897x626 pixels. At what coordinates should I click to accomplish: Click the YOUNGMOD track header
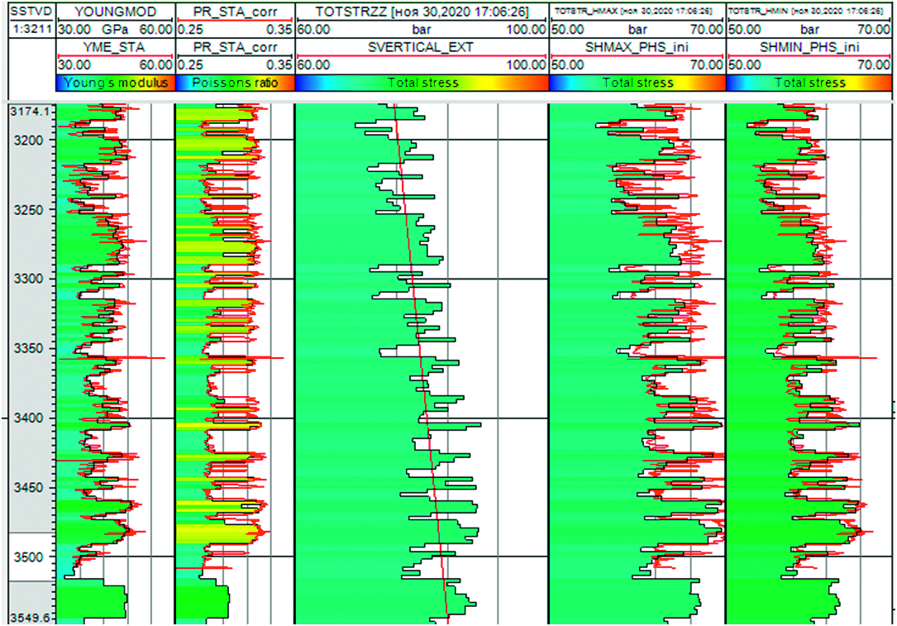[x=115, y=12]
